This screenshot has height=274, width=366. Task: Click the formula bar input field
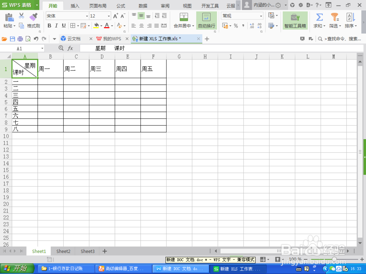221,48
